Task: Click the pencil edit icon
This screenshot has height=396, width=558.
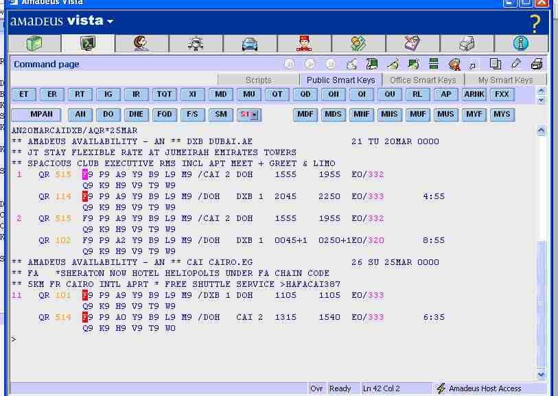Action: [x=515, y=64]
